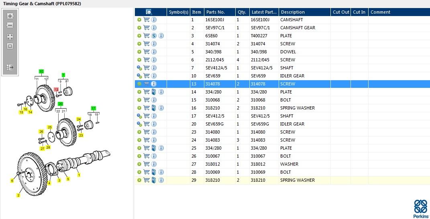Click the Perkins logo

coord(421,208)
